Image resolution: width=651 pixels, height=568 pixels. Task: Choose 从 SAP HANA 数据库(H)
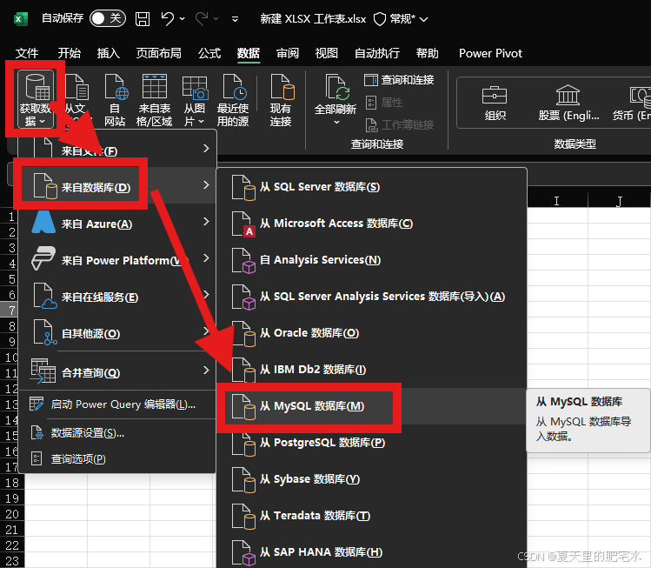tap(372, 551)
